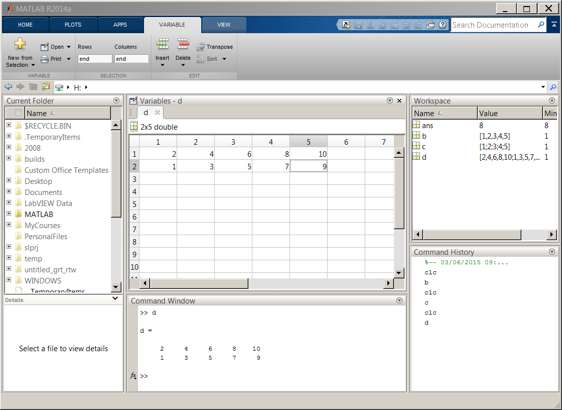Close the d variable tab
The height and width of the screenshot is (410, 562).
pyautogui.click(x=158, y=113)
